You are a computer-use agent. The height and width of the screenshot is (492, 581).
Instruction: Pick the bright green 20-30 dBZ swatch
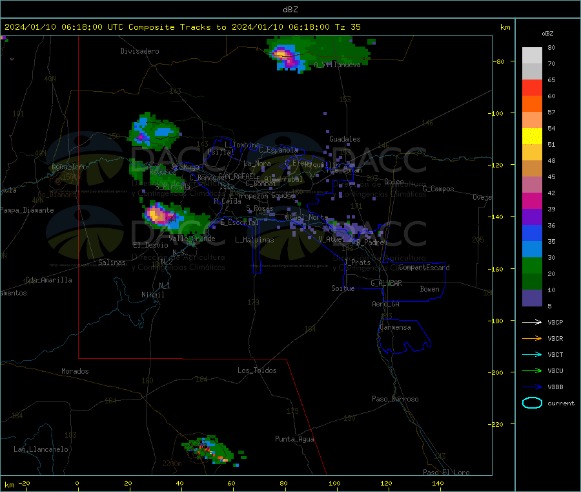532,265
